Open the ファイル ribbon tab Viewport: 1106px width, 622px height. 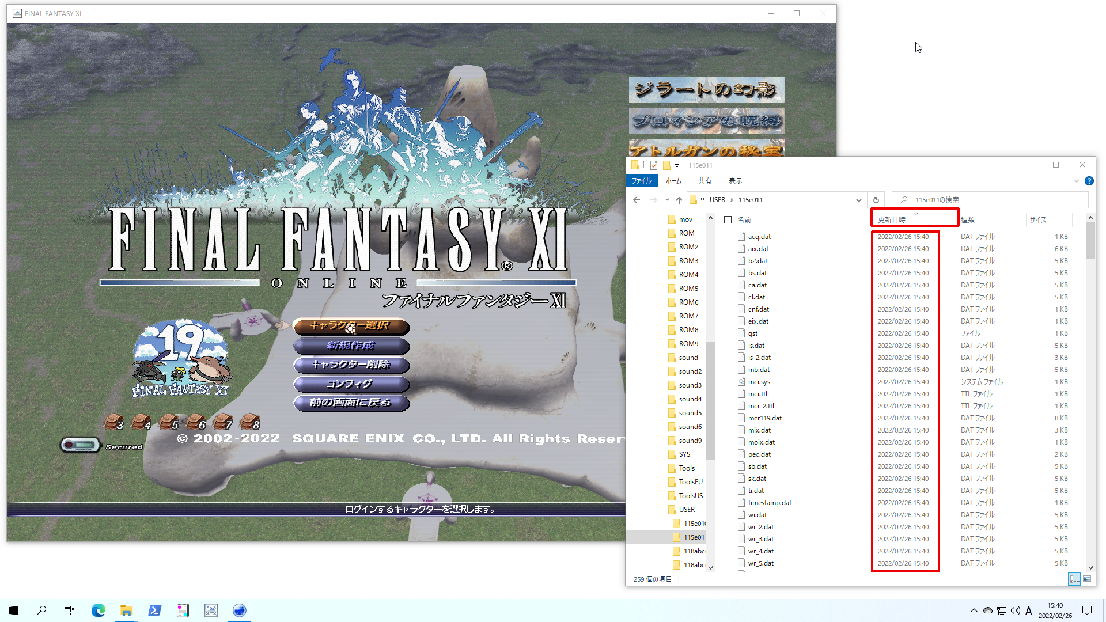[x=642, y=181]
